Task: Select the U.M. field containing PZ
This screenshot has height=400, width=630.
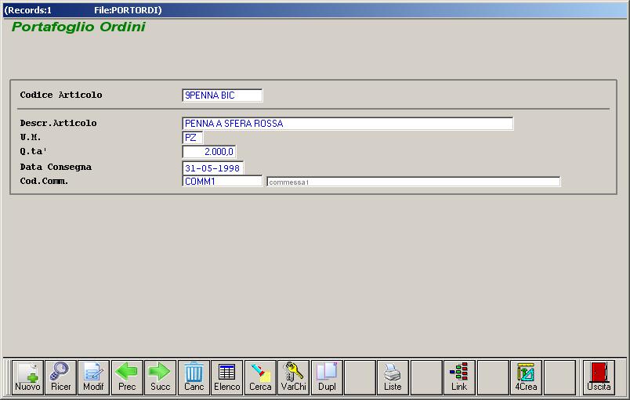Action: pyautogui.click(x=192, y=138)
